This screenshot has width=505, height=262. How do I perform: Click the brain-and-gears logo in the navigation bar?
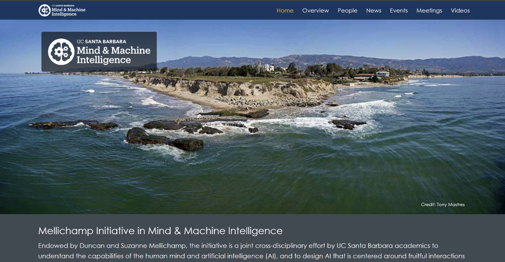[44, 10]
